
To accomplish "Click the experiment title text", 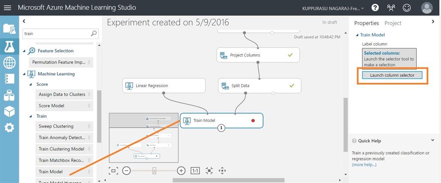I will pos(168,22).
